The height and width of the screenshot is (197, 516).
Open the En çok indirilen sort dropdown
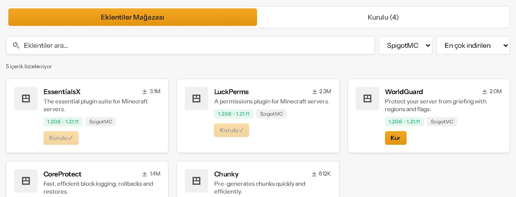[x=473, y=46]
